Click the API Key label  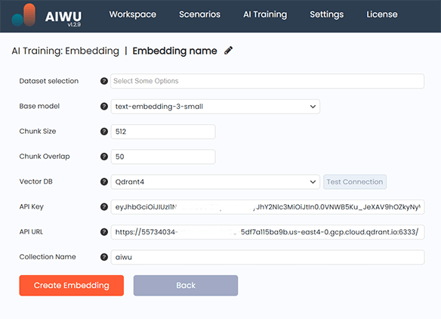pyautogui.click(x=32, y=206)
